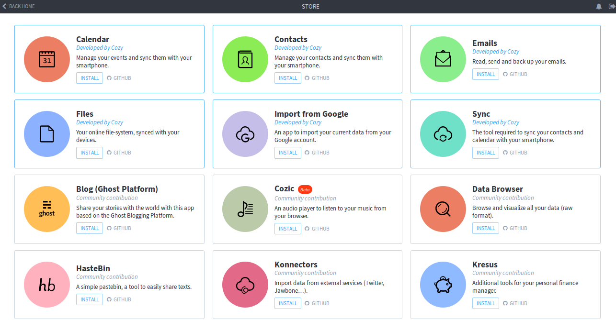Viewport: 616px width, 320px height.
Task: Click the Konnectors cloud icon
Action: 245,285
